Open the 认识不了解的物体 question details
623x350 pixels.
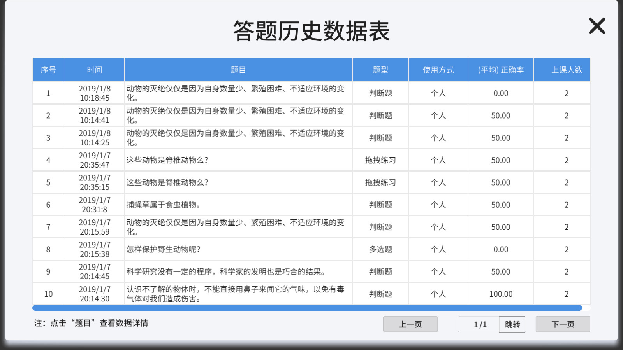[x=234, y=294]
